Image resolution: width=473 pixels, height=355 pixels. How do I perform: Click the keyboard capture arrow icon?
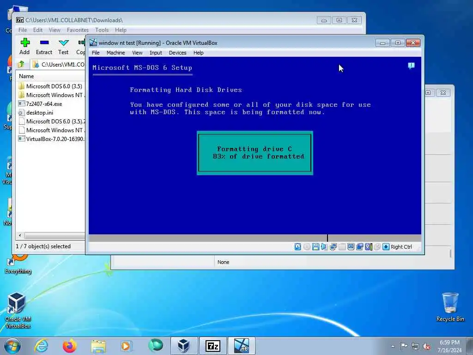[386, 247]
